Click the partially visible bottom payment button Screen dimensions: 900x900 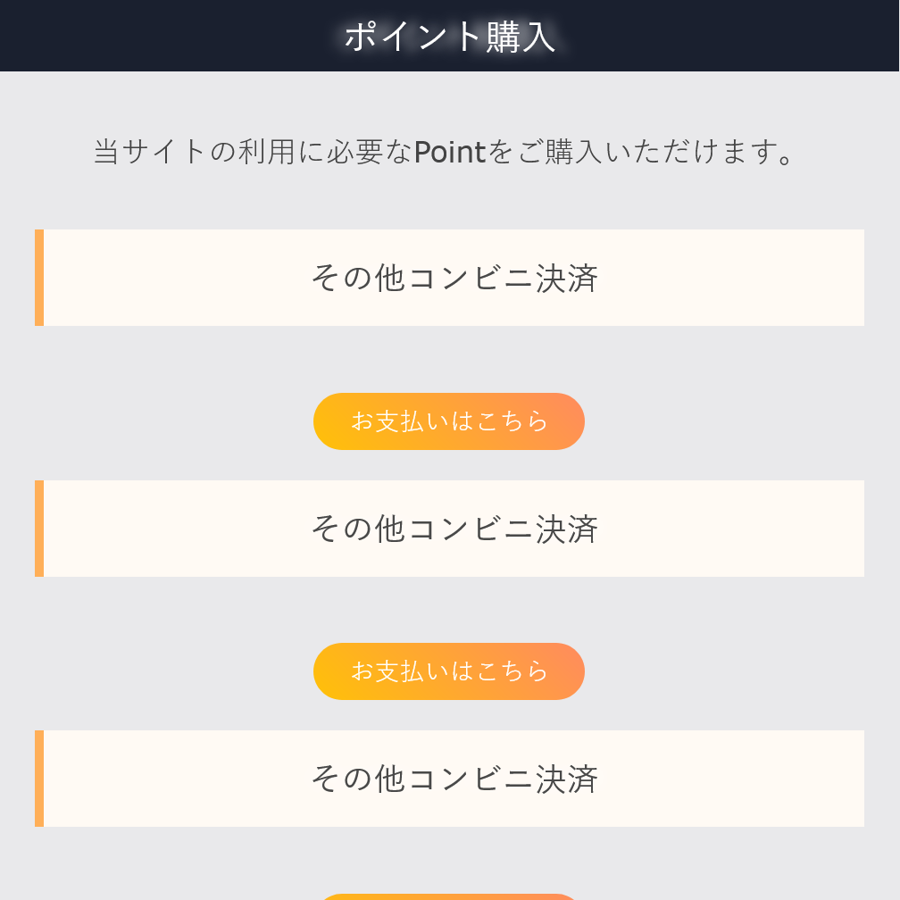pos(449,896)
